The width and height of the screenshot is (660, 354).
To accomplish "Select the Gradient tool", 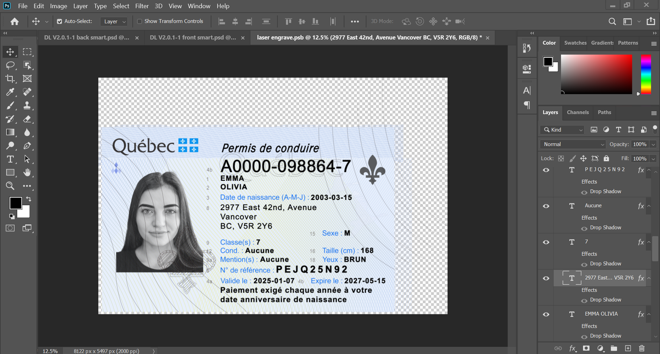I will pyautogui.click(x=10, y=132).
